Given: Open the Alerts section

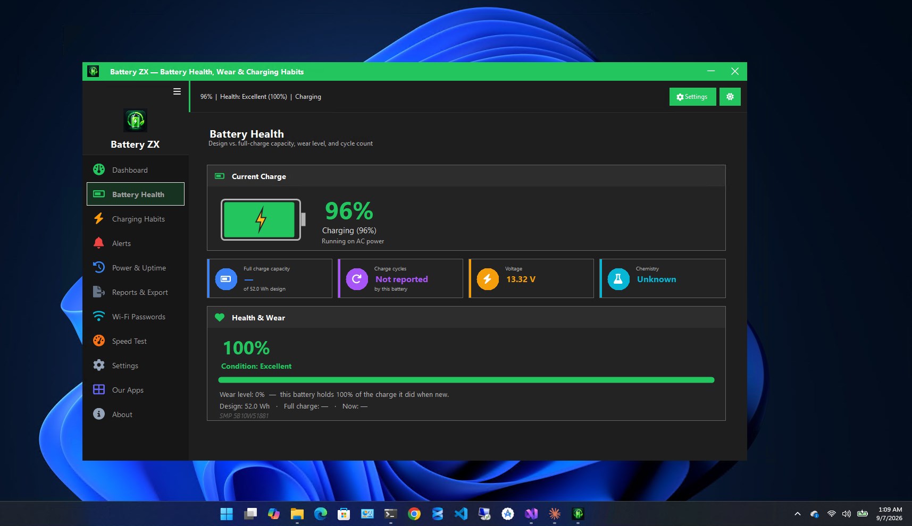Looking at the screenshot, I should [136, 243].
